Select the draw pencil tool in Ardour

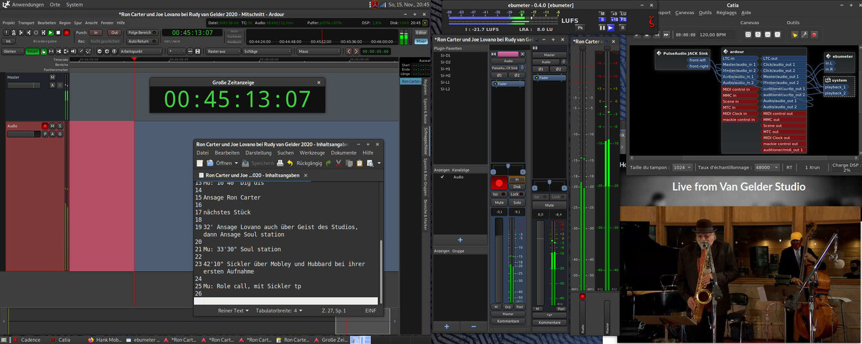pos(81,51)
